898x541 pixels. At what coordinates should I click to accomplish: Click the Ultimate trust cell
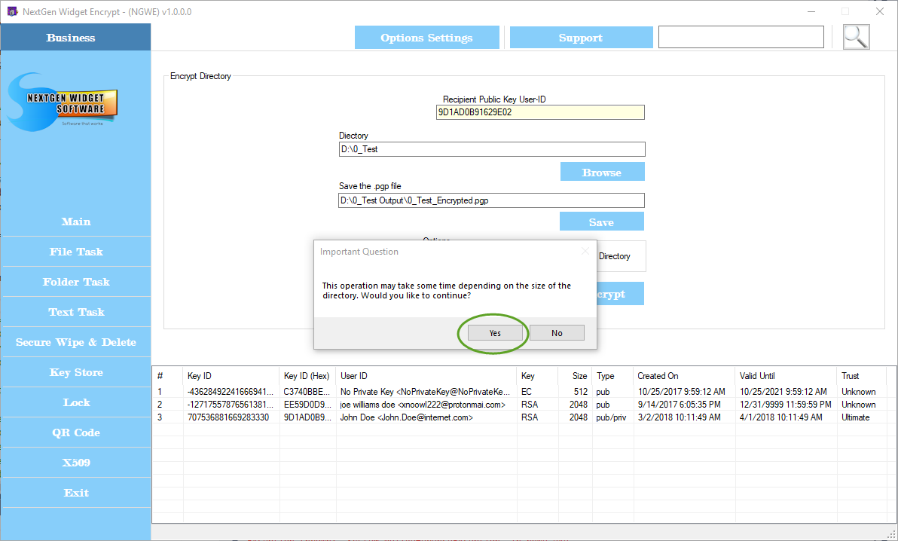point(856,417)
